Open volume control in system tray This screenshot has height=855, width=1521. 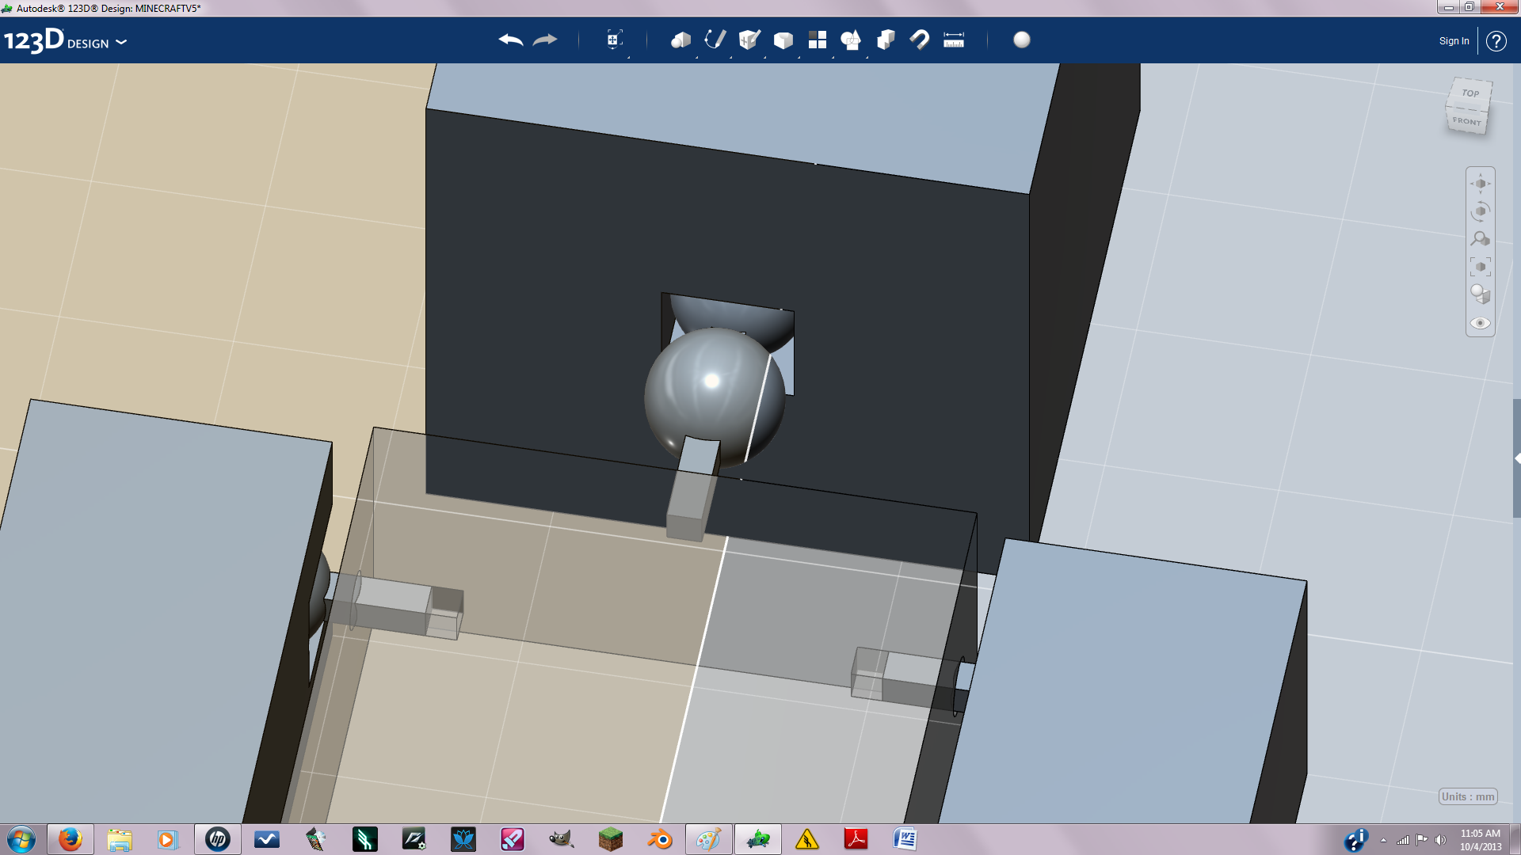tap(1440, 840)
